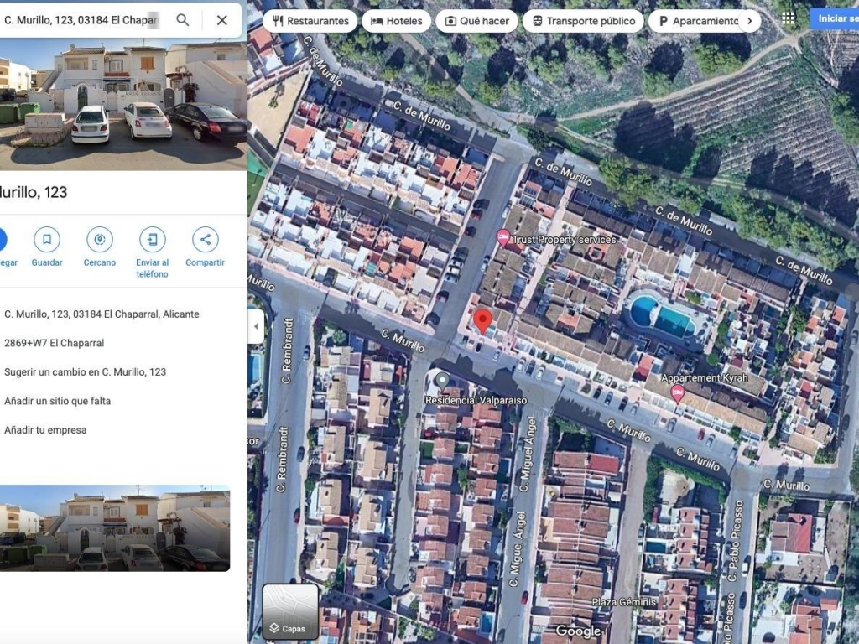The width and height of the screenshot is (859, 644).
Task: Select the Qué hacer chip
Action: click(476, 21)
